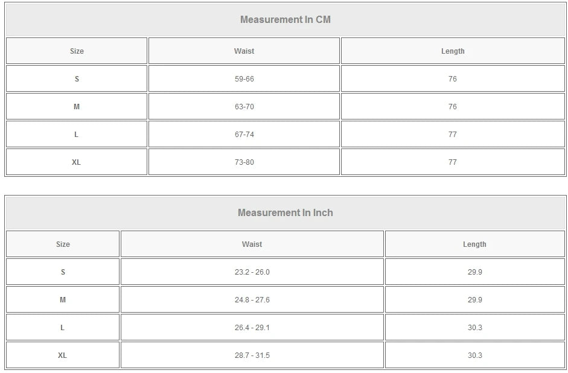The height and width of the screenshot is (373, 568).
Task: Select the 73-80 waist value
Action: (244, 162)
